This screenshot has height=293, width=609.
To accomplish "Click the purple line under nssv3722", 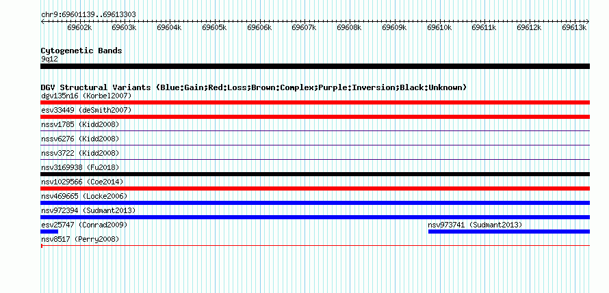I will click(x=315, y=160).
